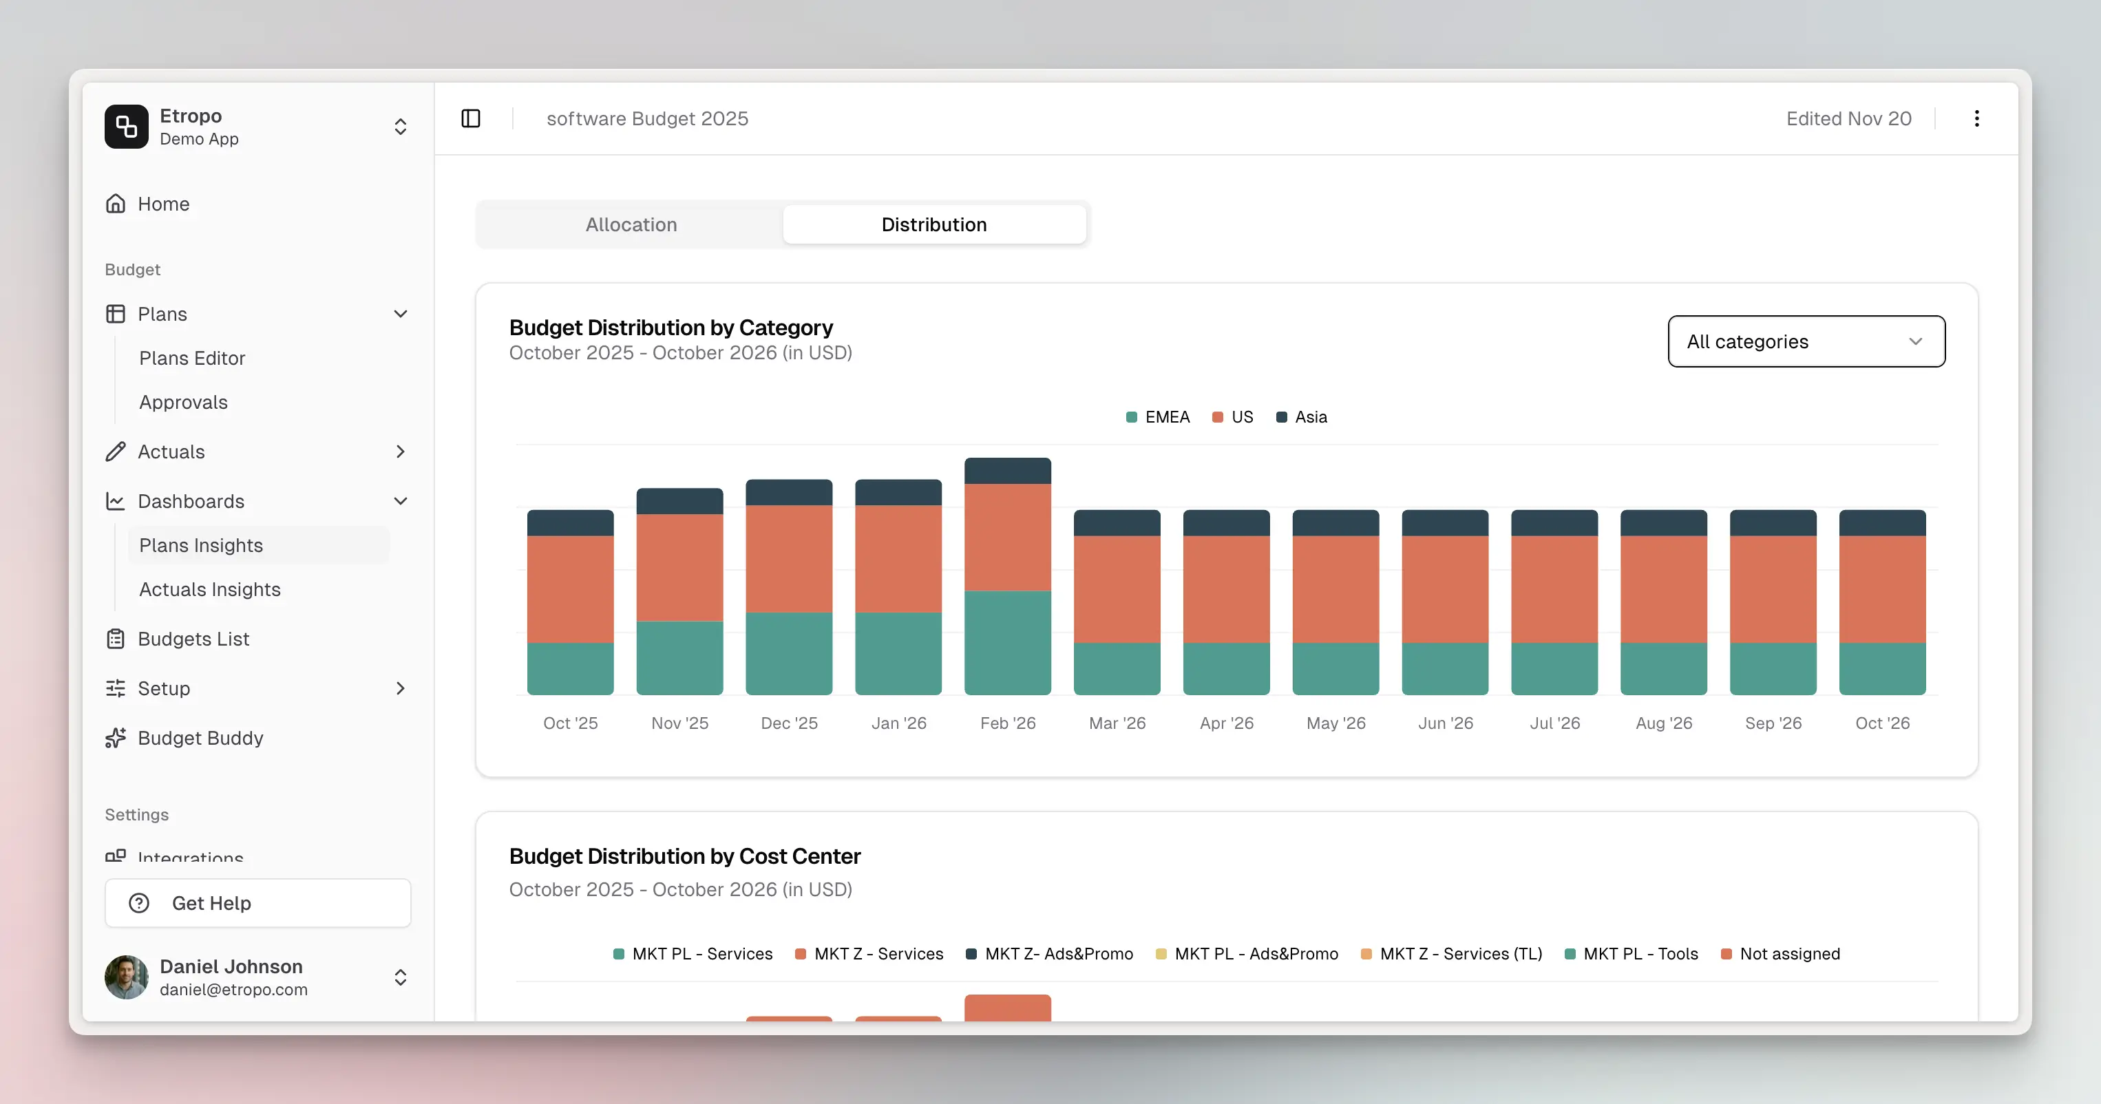The image size is (2101, 1104).
Task: Switch to the Allocation tab
Action: (631, 224)
